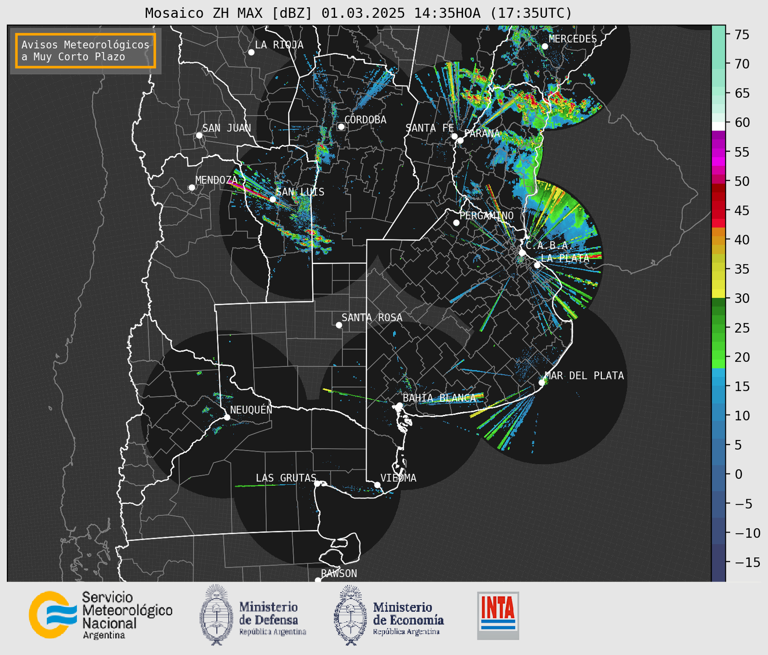Click the BAHÍA BLANCA label text
This screenshot has width=768, height=655.
coord(439,398)
